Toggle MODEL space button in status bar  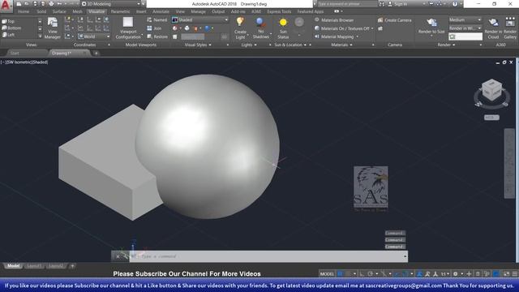[x=327, y=274]
